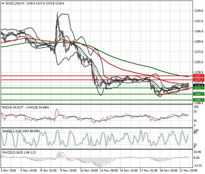The height and width of the screenshot is (174, 205).
Task: Click the triangle arrow before GOLD_Z16,H1
Action: coord(2,3)
